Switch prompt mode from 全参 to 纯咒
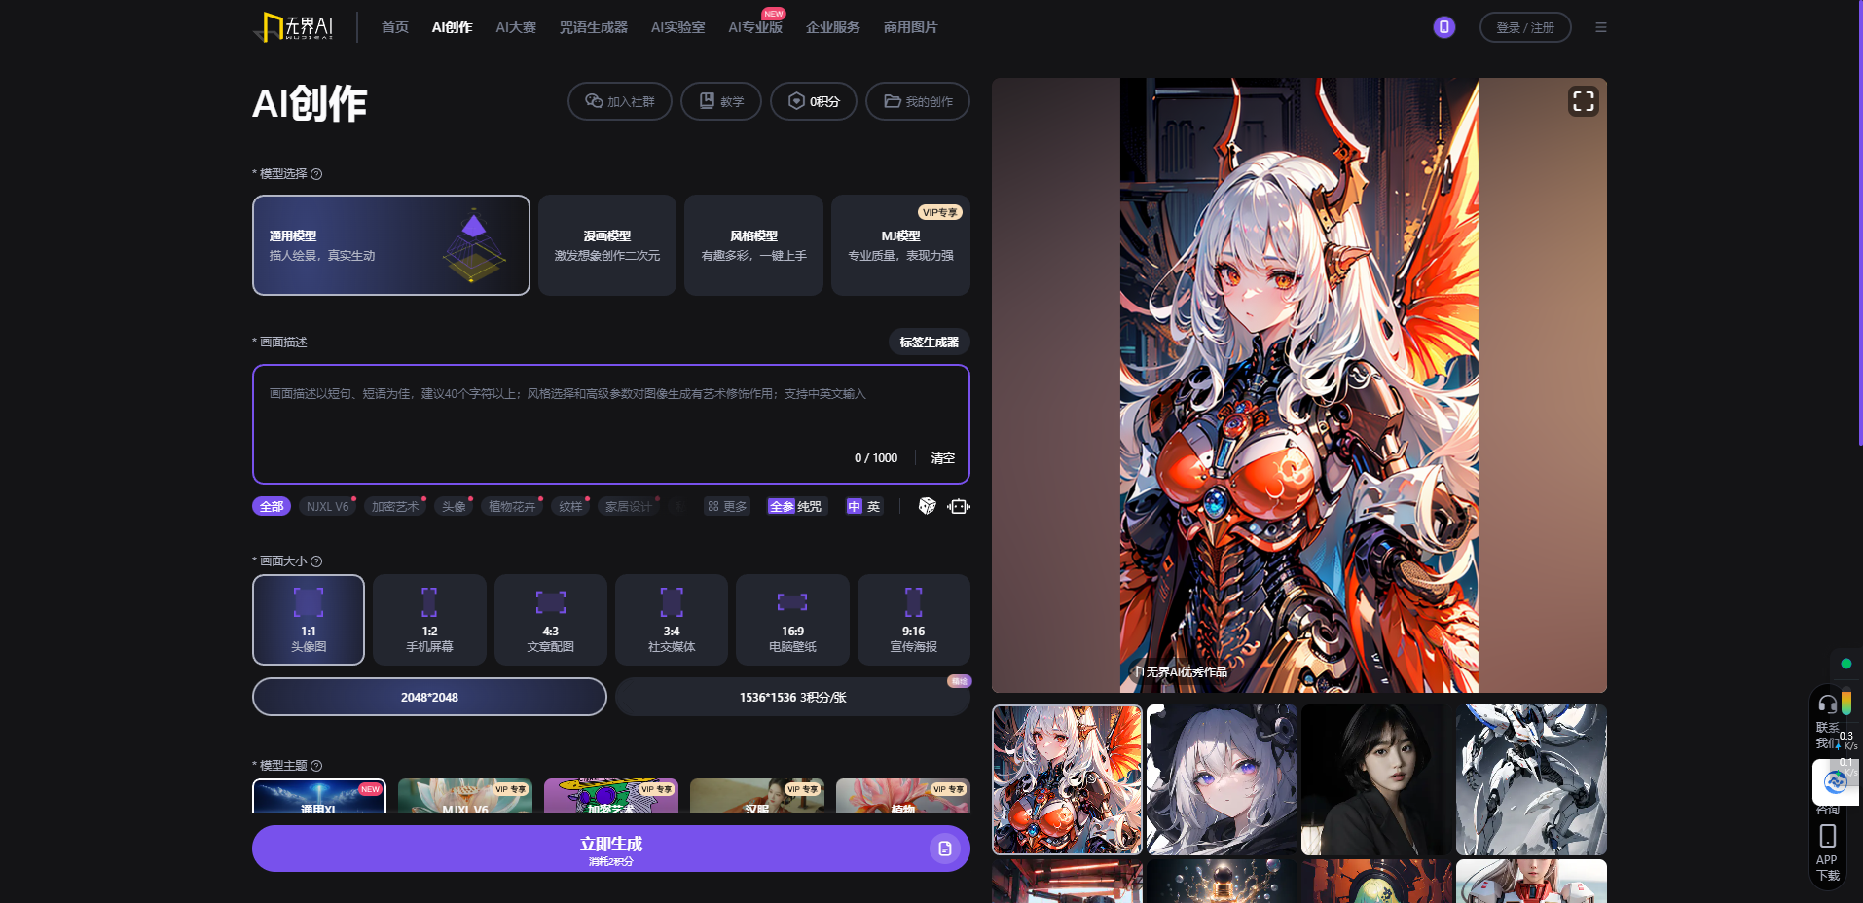The height and width of the screenshot is (903, 1863). tap(809, 507)
